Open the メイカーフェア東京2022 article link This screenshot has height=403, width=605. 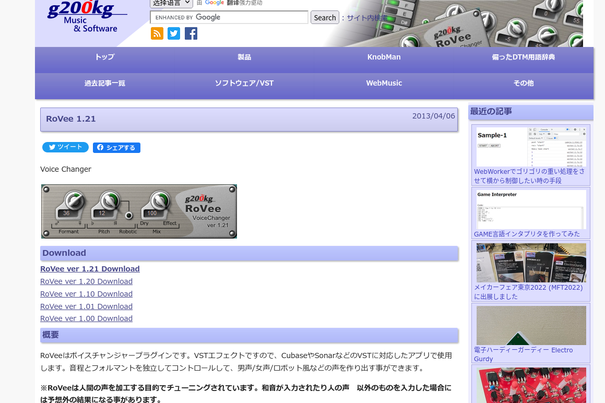click(528, 292)
